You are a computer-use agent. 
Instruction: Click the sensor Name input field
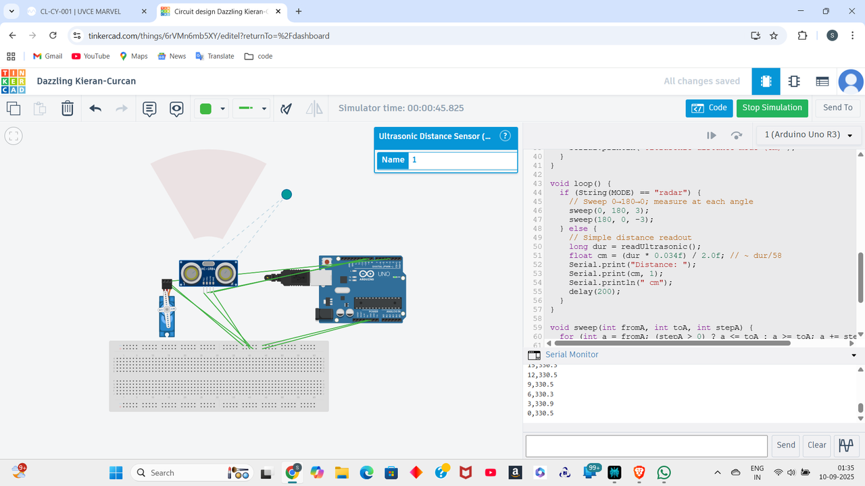[x=463, y=160]
